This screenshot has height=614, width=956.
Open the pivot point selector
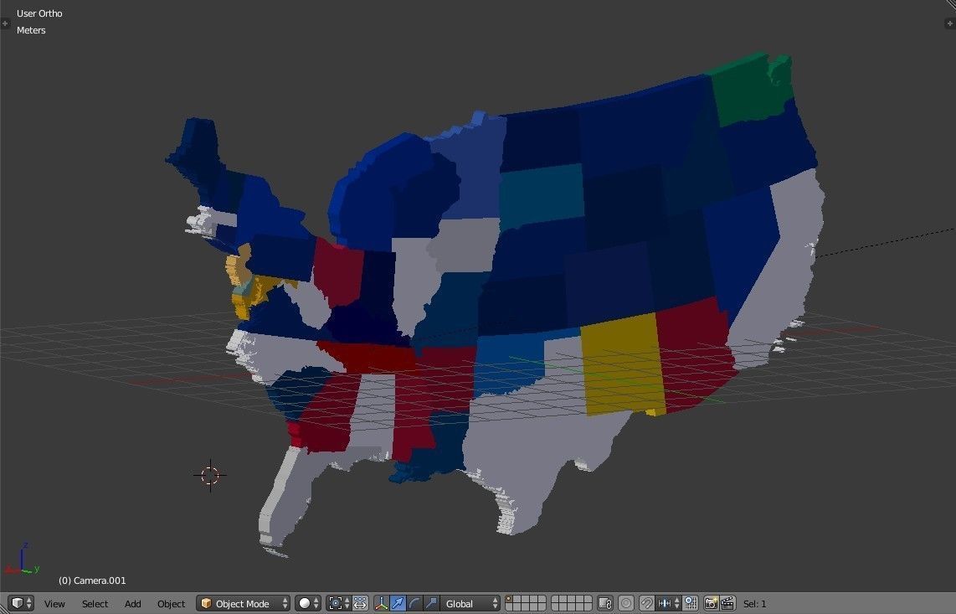pos(338,604)
